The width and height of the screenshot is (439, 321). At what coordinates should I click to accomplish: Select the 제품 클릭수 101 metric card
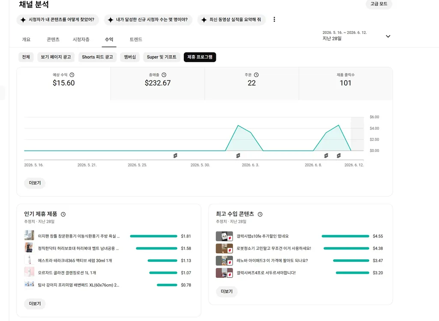[346, 83]
